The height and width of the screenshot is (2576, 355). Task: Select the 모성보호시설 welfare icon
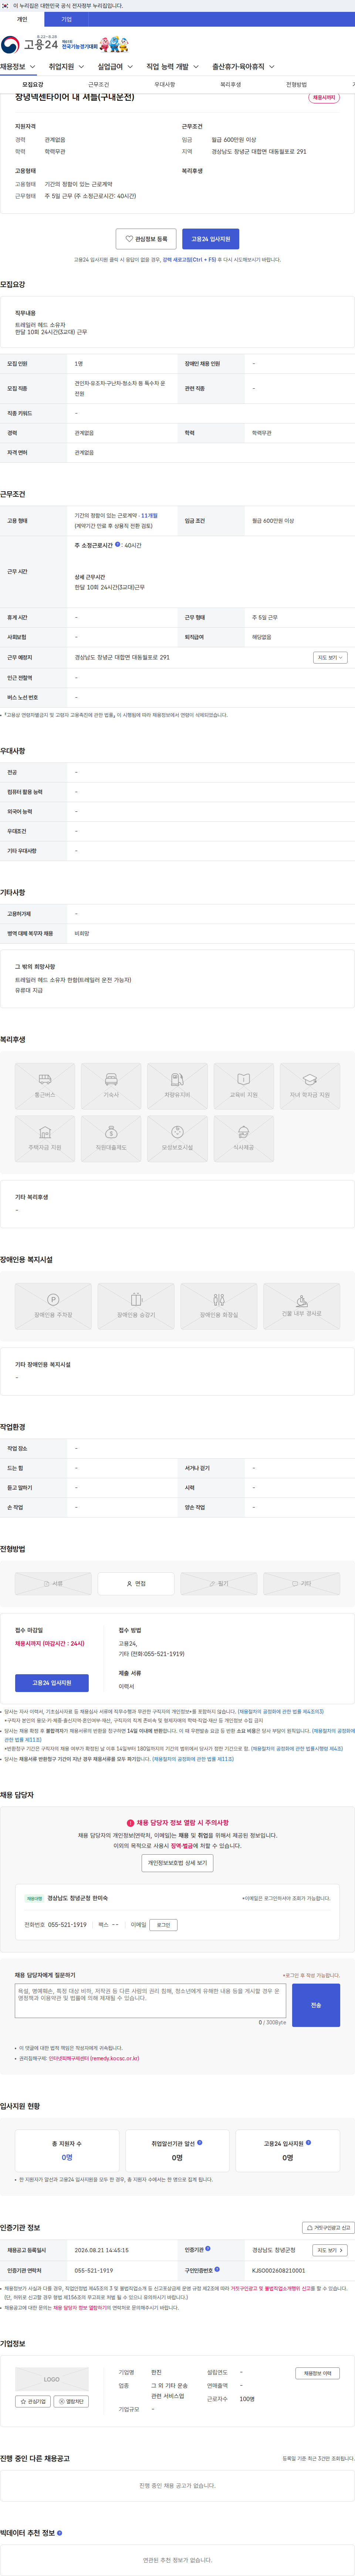click(x=177, y=1139)
